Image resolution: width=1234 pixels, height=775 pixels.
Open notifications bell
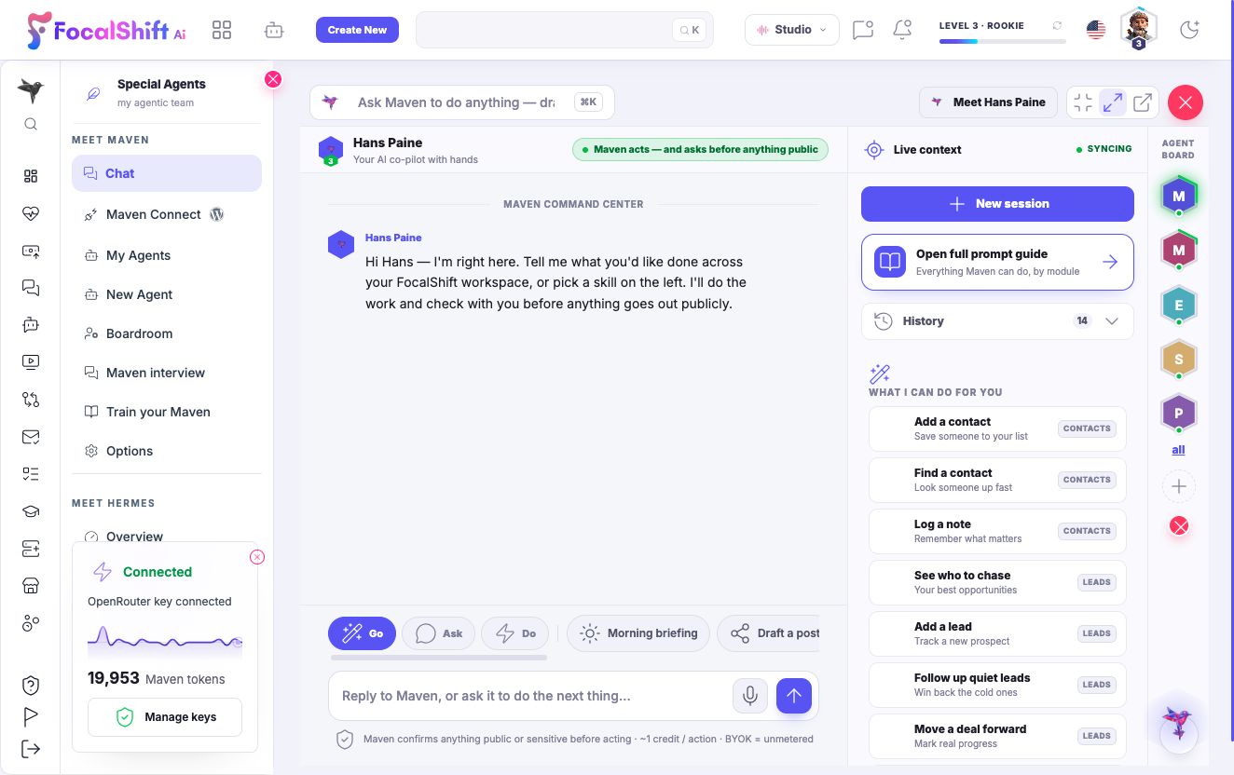click(x=902, y=30)
